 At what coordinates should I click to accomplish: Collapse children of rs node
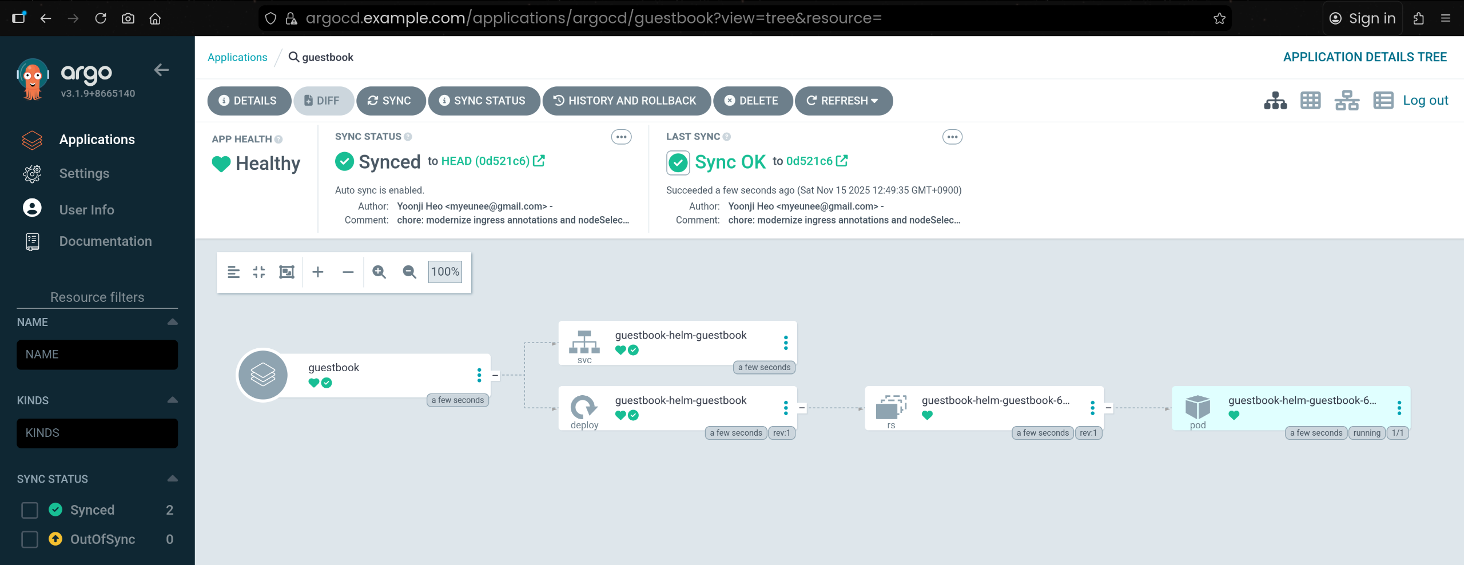(x=1108, y=408)
